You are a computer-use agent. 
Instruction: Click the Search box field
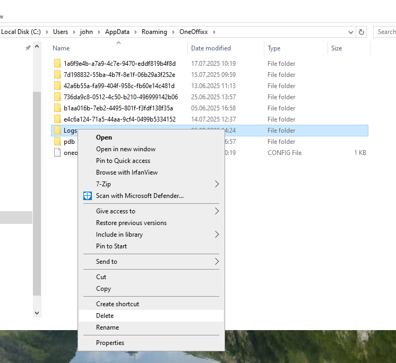tap(385, 32)
